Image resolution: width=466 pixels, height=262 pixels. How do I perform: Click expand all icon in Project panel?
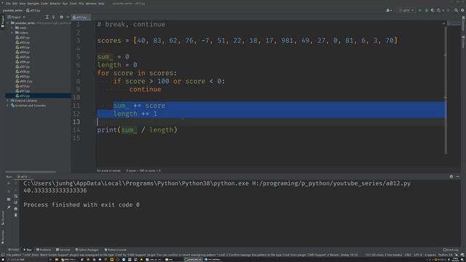point(47,17)
